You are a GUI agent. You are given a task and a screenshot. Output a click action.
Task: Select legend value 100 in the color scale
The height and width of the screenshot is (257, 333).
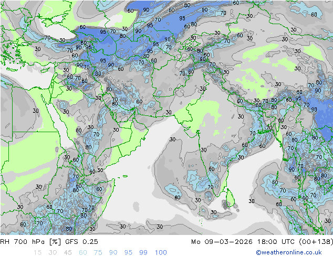pyautogui.click(x=161, y=253)
